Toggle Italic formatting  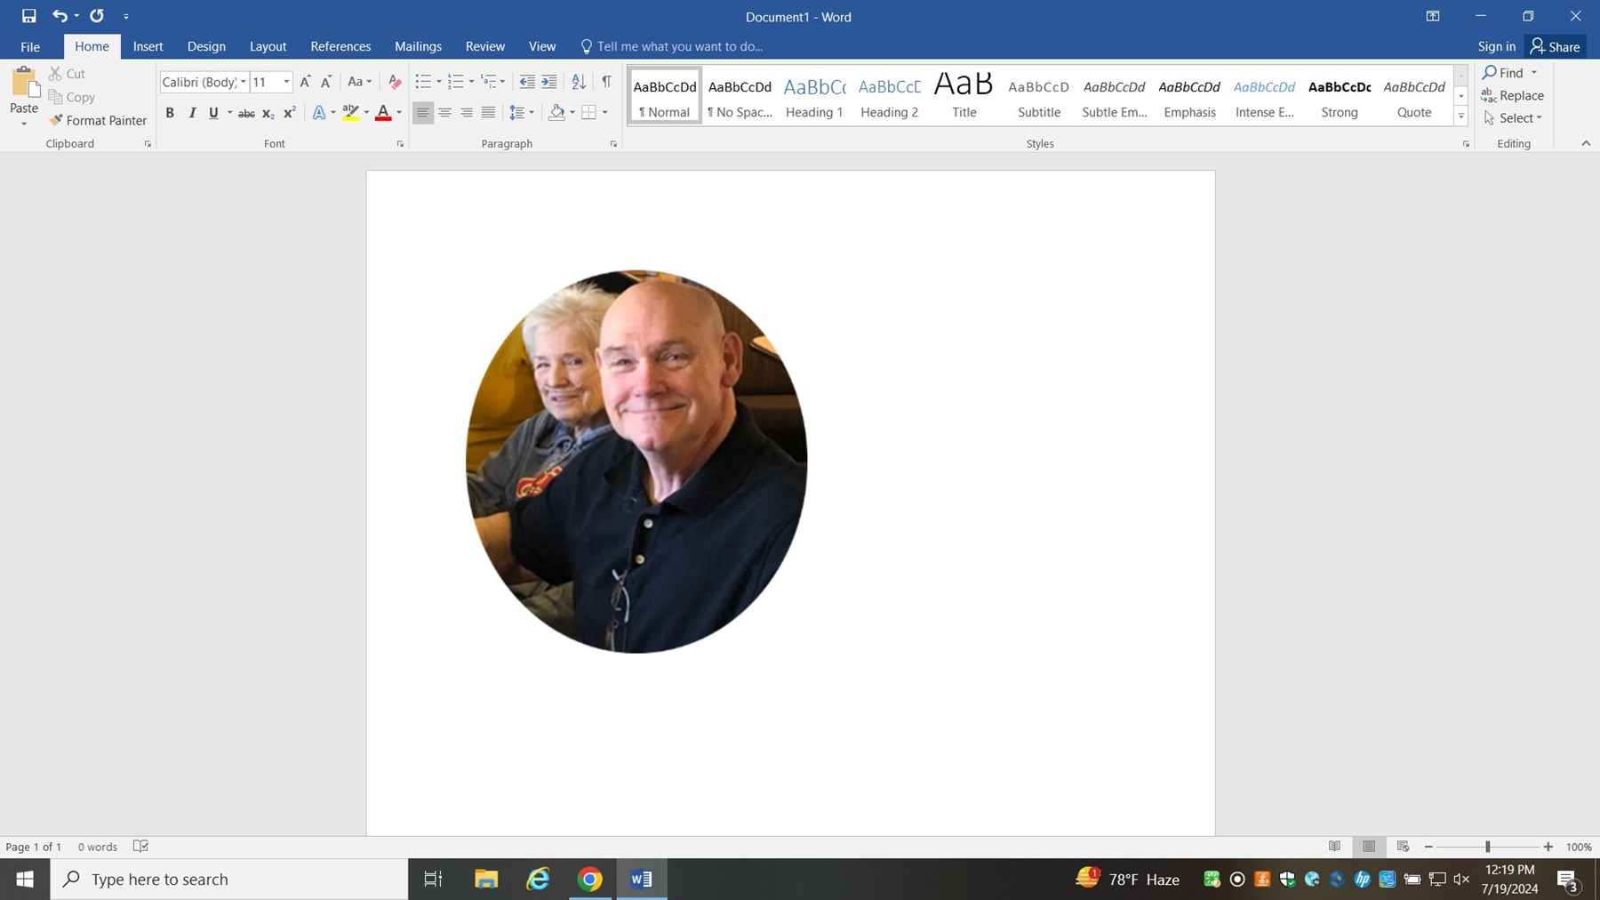192,113
